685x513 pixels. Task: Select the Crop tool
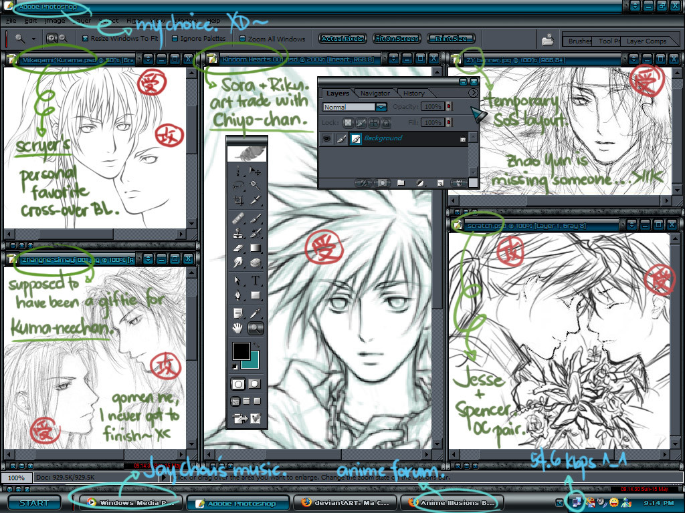click(x=237, y=200)
